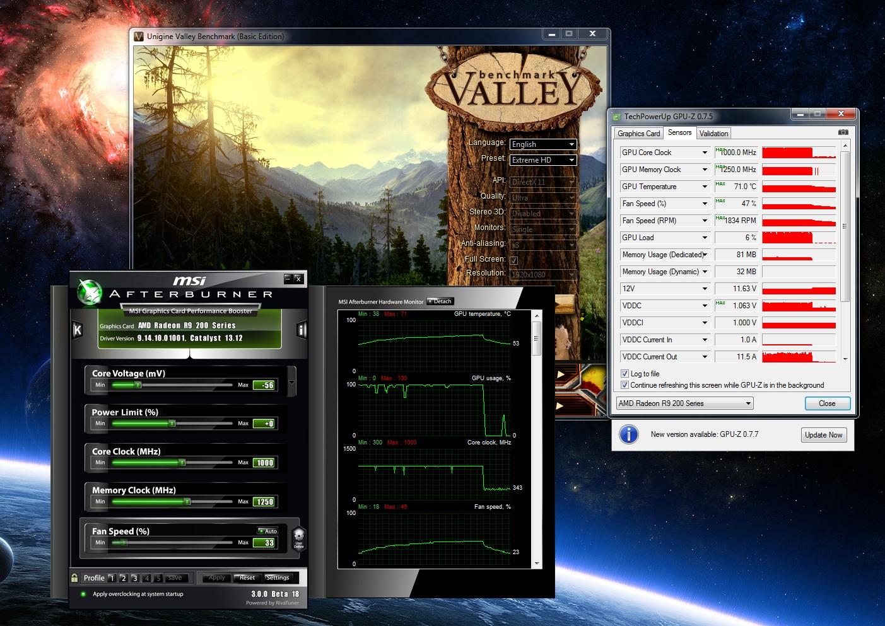
Task: Minimize the MSI Afterburner window
Action: (288, 278)
